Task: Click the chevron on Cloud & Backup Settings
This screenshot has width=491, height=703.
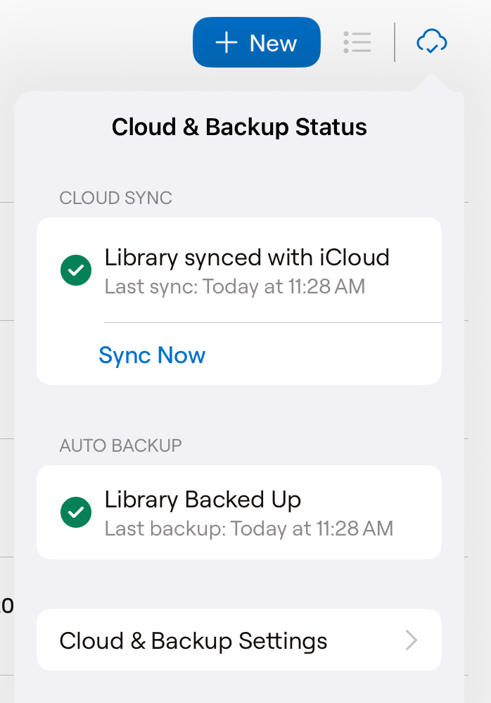Action: [x=412, y=640]
